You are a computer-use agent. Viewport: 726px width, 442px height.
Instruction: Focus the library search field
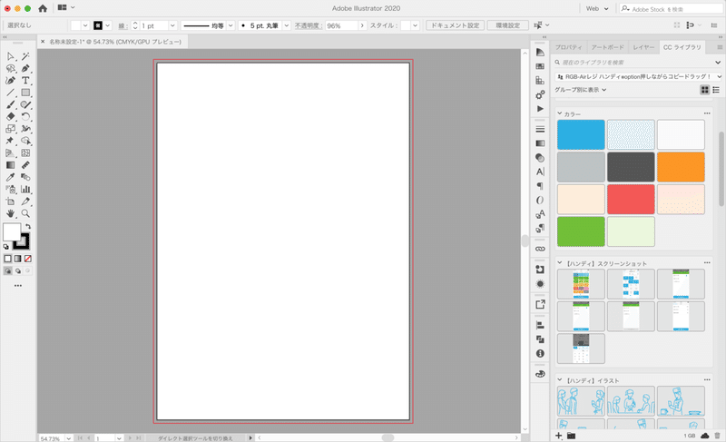pos(634,63)
